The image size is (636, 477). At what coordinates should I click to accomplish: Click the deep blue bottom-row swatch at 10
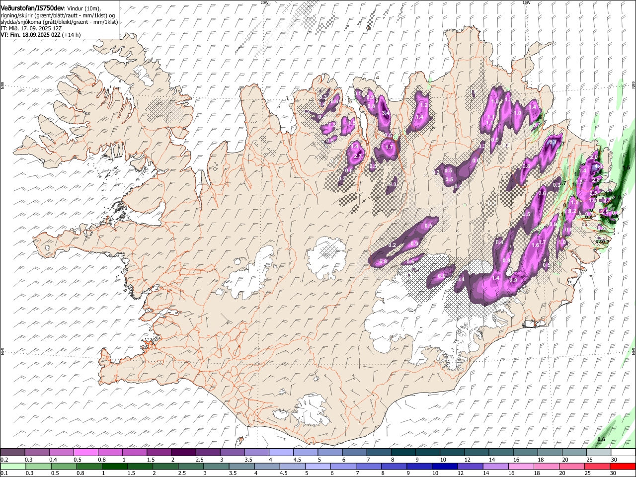click(445, 467)
